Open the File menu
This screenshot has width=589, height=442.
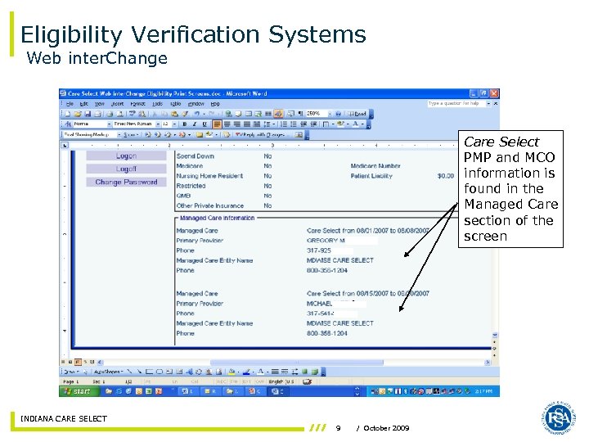pyautogui.click(x=70, y=104)
